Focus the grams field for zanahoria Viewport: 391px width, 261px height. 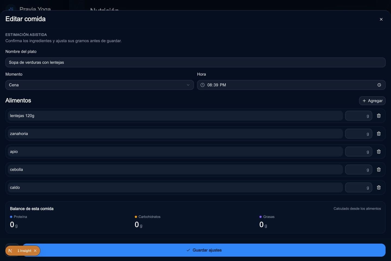pyautogui.click(x=358, y=134)
